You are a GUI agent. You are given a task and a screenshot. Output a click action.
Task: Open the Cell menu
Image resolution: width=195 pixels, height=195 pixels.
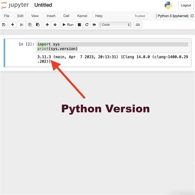point(66,16)
